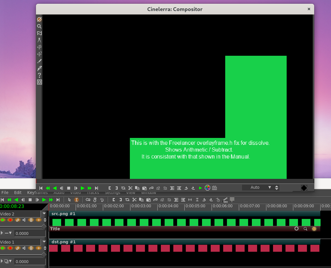
Task: Open the File menu
Action: click(x=5, y=193)
